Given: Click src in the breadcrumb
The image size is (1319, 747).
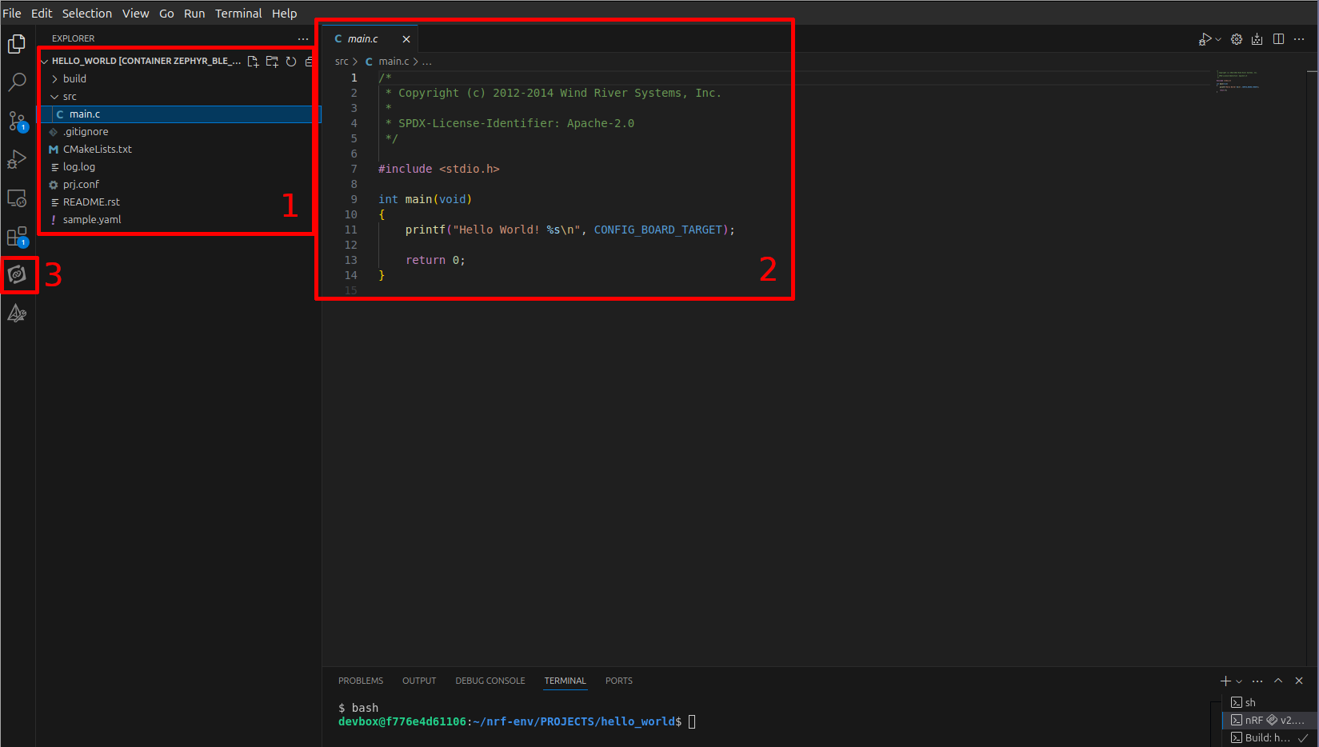Looking at the screenshot, I should point(342,62).
